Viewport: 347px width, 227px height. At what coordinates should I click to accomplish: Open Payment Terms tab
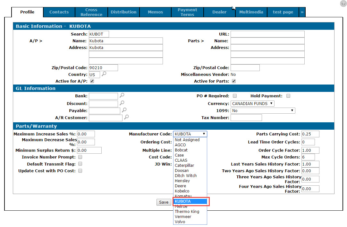click(x=187, y=12)
